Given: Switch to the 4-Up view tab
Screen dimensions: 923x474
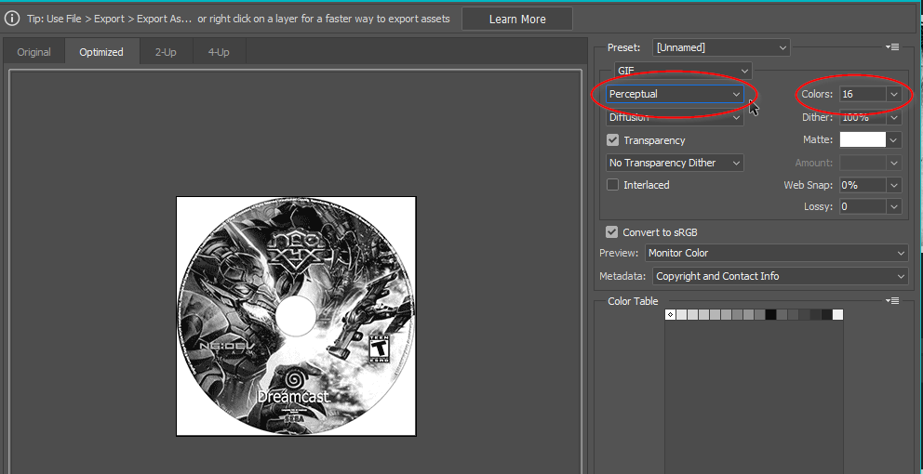Looking at the screenshot, I should tap(219, 52).
